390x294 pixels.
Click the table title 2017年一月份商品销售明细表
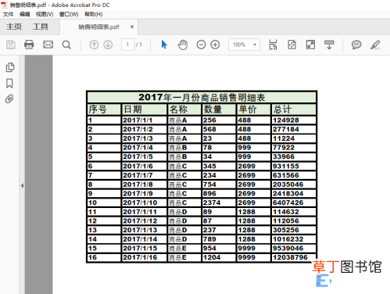(202, 98)
